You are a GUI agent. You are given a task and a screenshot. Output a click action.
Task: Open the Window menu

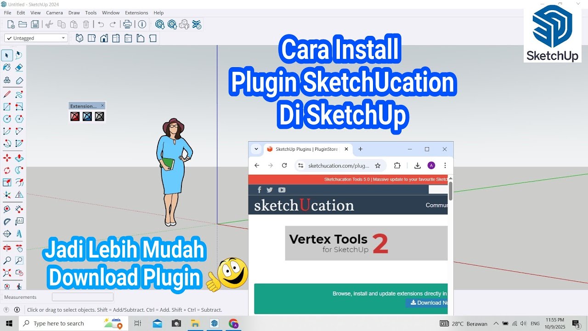(111, 13)
